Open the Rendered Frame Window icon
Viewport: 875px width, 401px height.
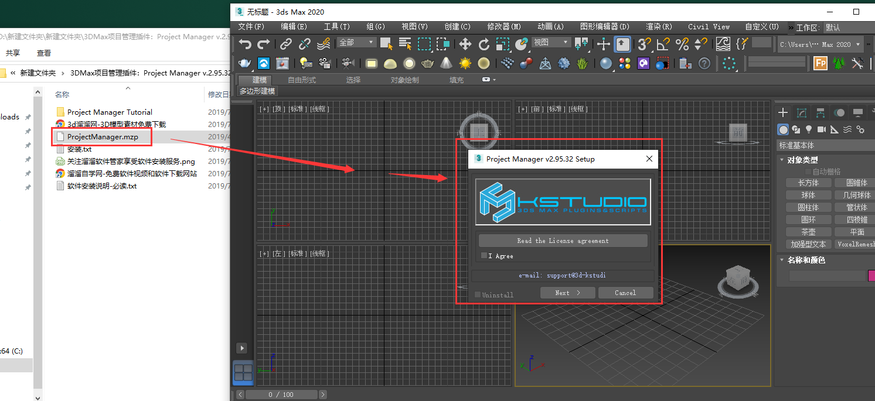click(x=282, y=63)
